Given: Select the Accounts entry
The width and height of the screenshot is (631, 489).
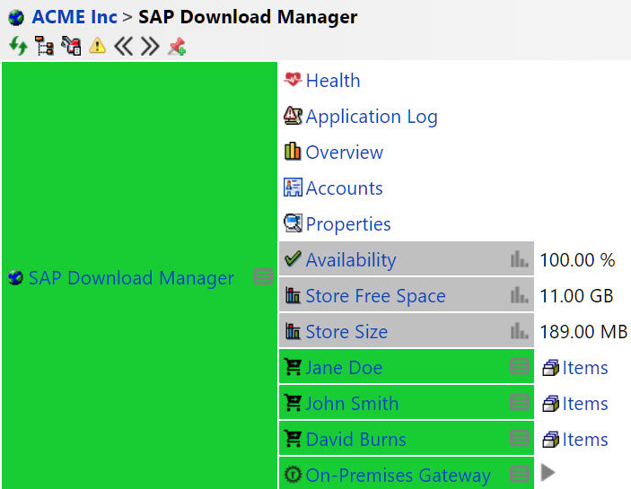Looking at the screenshot, I should 344,188.
